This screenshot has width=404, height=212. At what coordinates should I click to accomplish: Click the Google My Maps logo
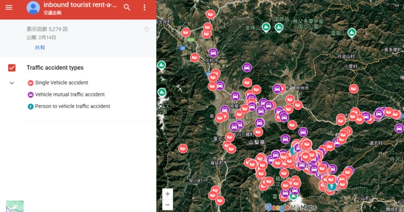pyautogui.click(x=291, y=207)
